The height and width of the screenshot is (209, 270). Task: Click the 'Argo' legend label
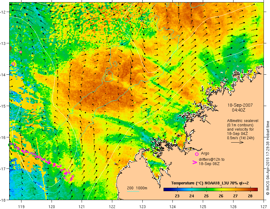click(205, 153)
